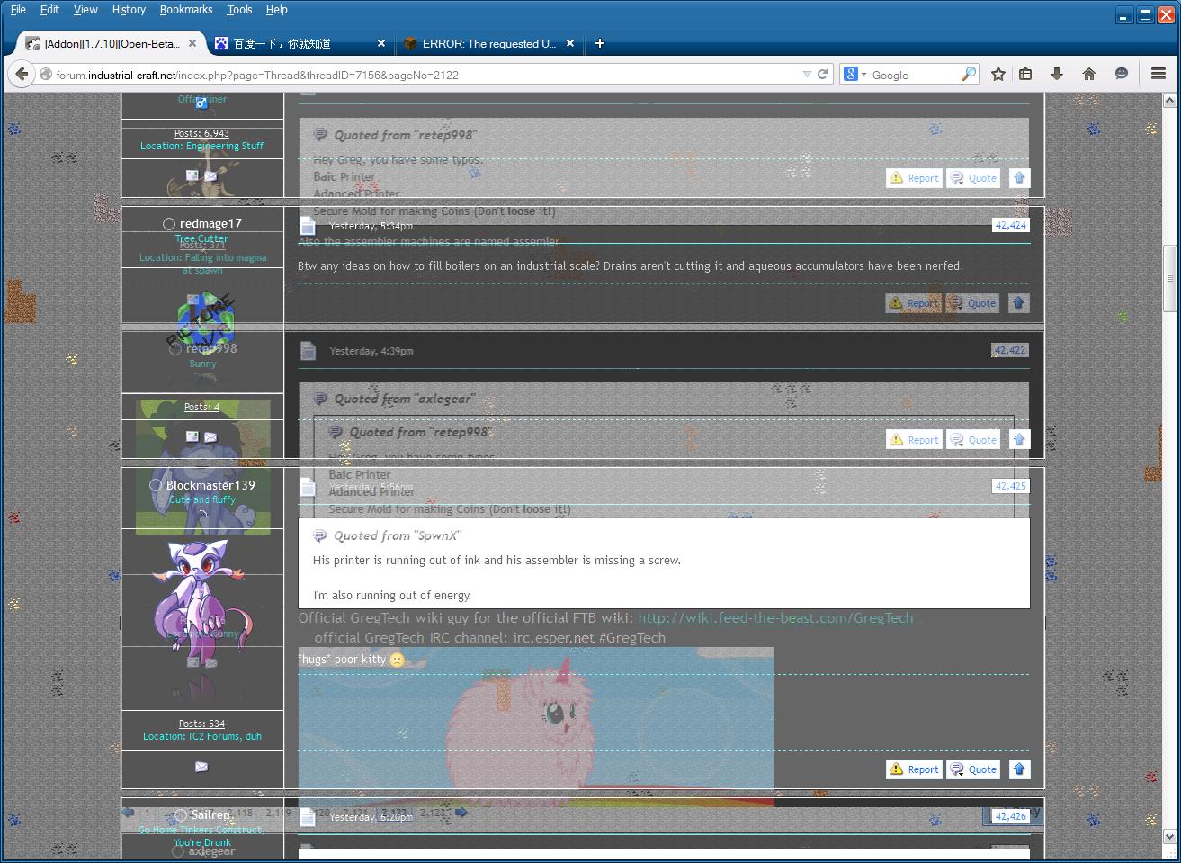Bookmark this page with the star icon

click(998, 75)
